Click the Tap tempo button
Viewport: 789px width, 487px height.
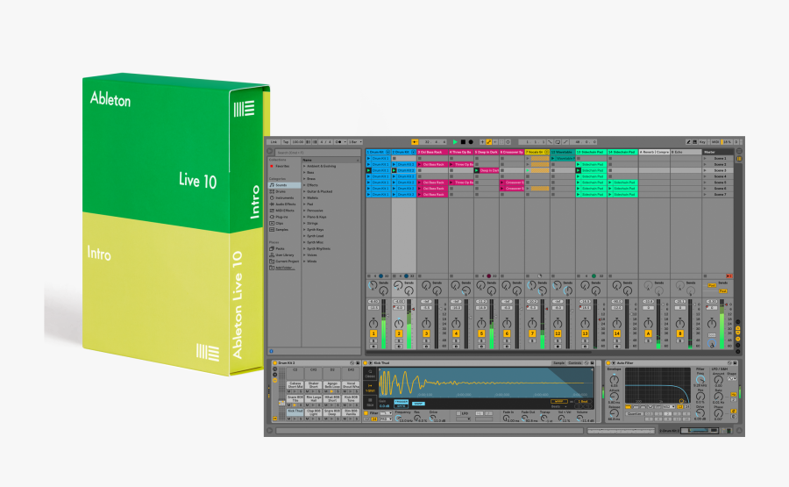tap(286, 142)
